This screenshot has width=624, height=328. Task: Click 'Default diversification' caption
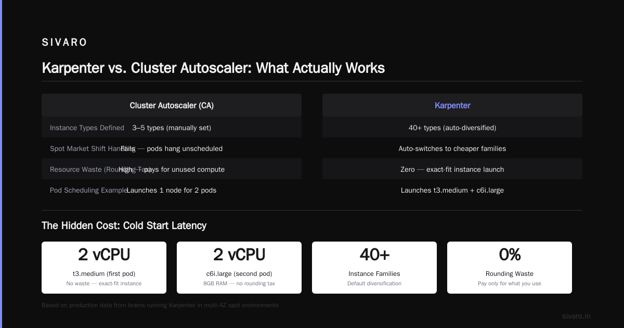click(x=374, y=283)
